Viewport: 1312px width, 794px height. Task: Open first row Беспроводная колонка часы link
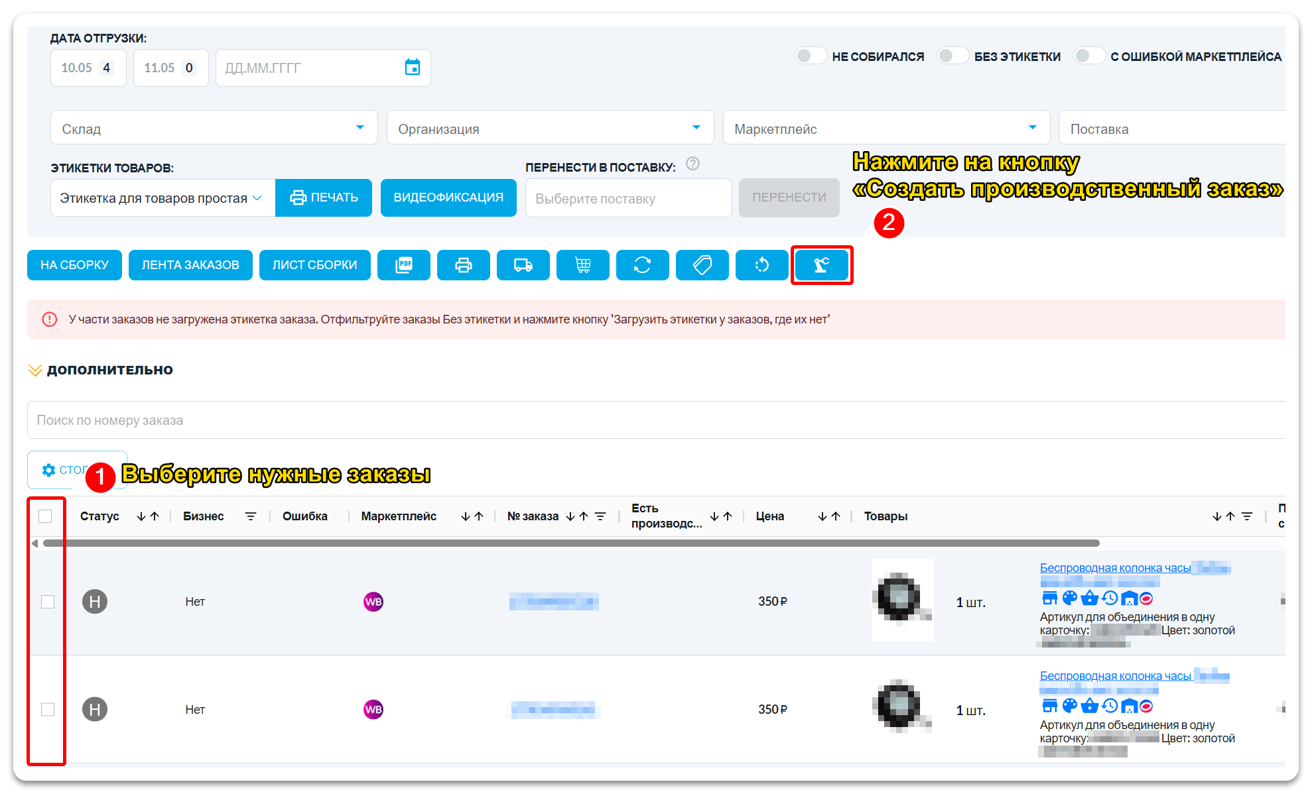click(1115, 568)
